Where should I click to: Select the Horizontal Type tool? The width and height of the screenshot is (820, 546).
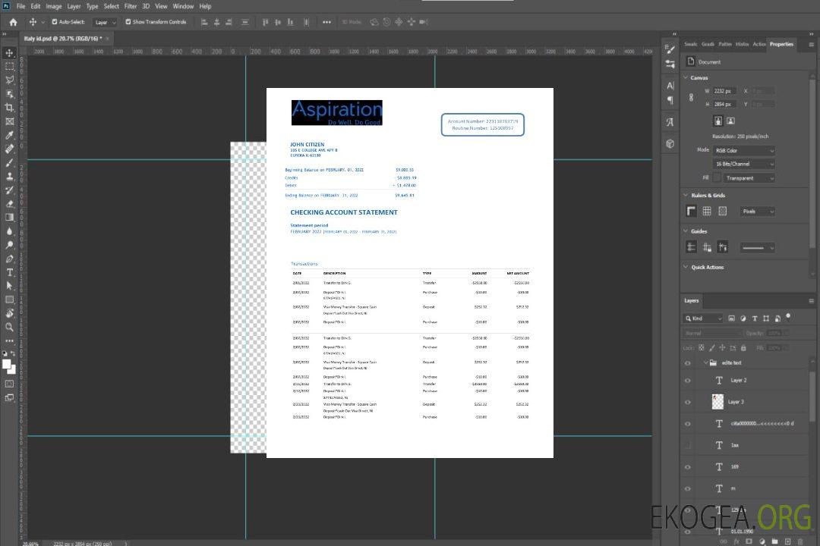pyautogui.click(x=9, y=272)
